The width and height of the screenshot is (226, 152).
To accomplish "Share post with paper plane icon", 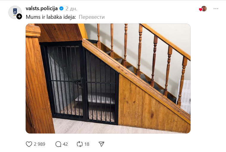I will (101, 144).
